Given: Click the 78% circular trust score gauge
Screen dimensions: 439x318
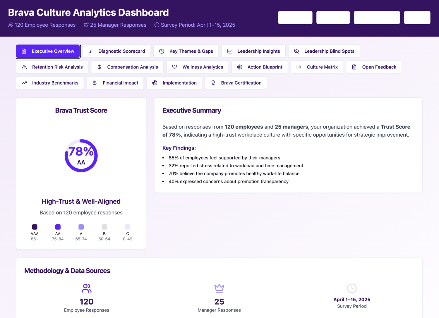Looking at the screenshot, I should (81, 156).
